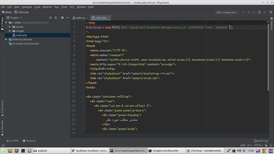Click the clock 13:08 in system tray
The width and height of the screenshot is (274, 154).
pos(250,151)
